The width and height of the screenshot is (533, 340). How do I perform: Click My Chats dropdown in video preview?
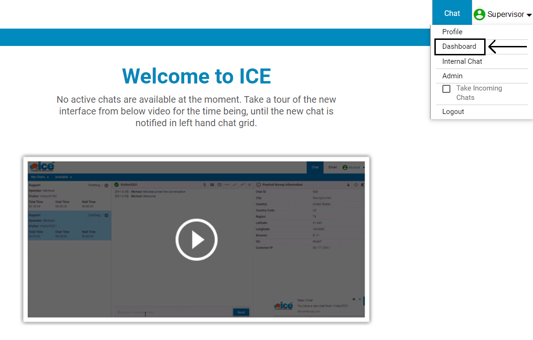pos(39,177)
